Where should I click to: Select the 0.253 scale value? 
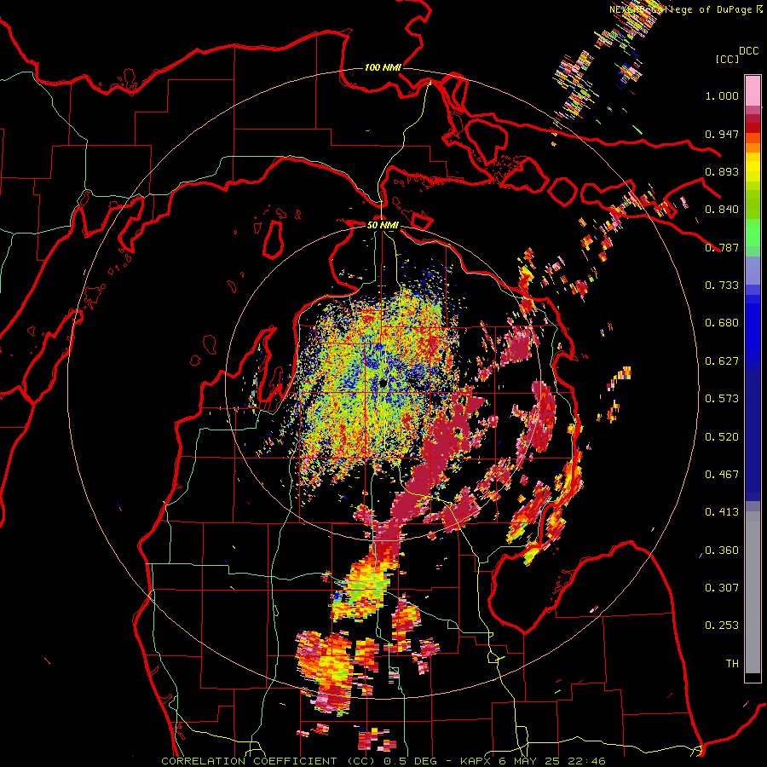coord(722,626)
